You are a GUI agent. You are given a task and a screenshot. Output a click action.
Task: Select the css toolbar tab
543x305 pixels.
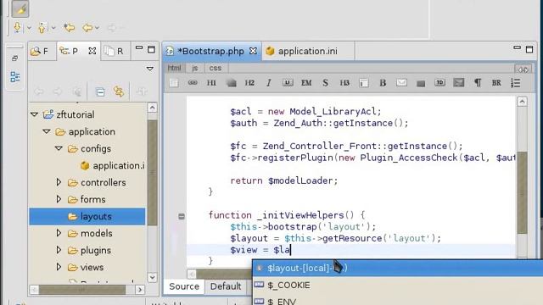(215, 68)
